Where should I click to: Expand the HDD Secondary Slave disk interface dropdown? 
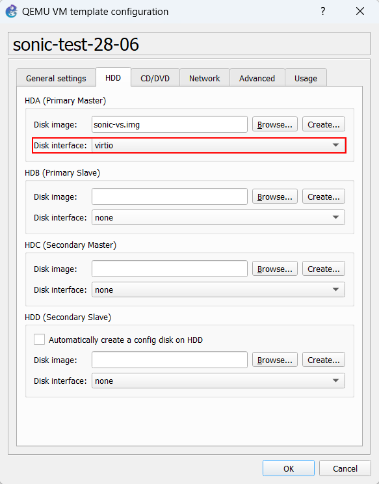[x=218, y=381]
